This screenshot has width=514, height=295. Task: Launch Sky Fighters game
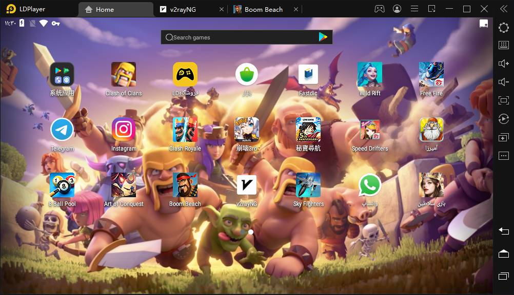tap(308, 185)
